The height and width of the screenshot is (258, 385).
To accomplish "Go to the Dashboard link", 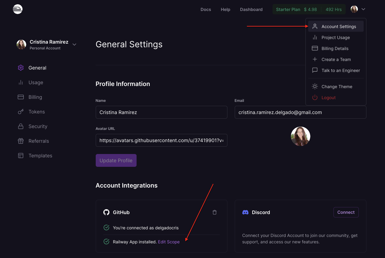I will tap(251, 9).
